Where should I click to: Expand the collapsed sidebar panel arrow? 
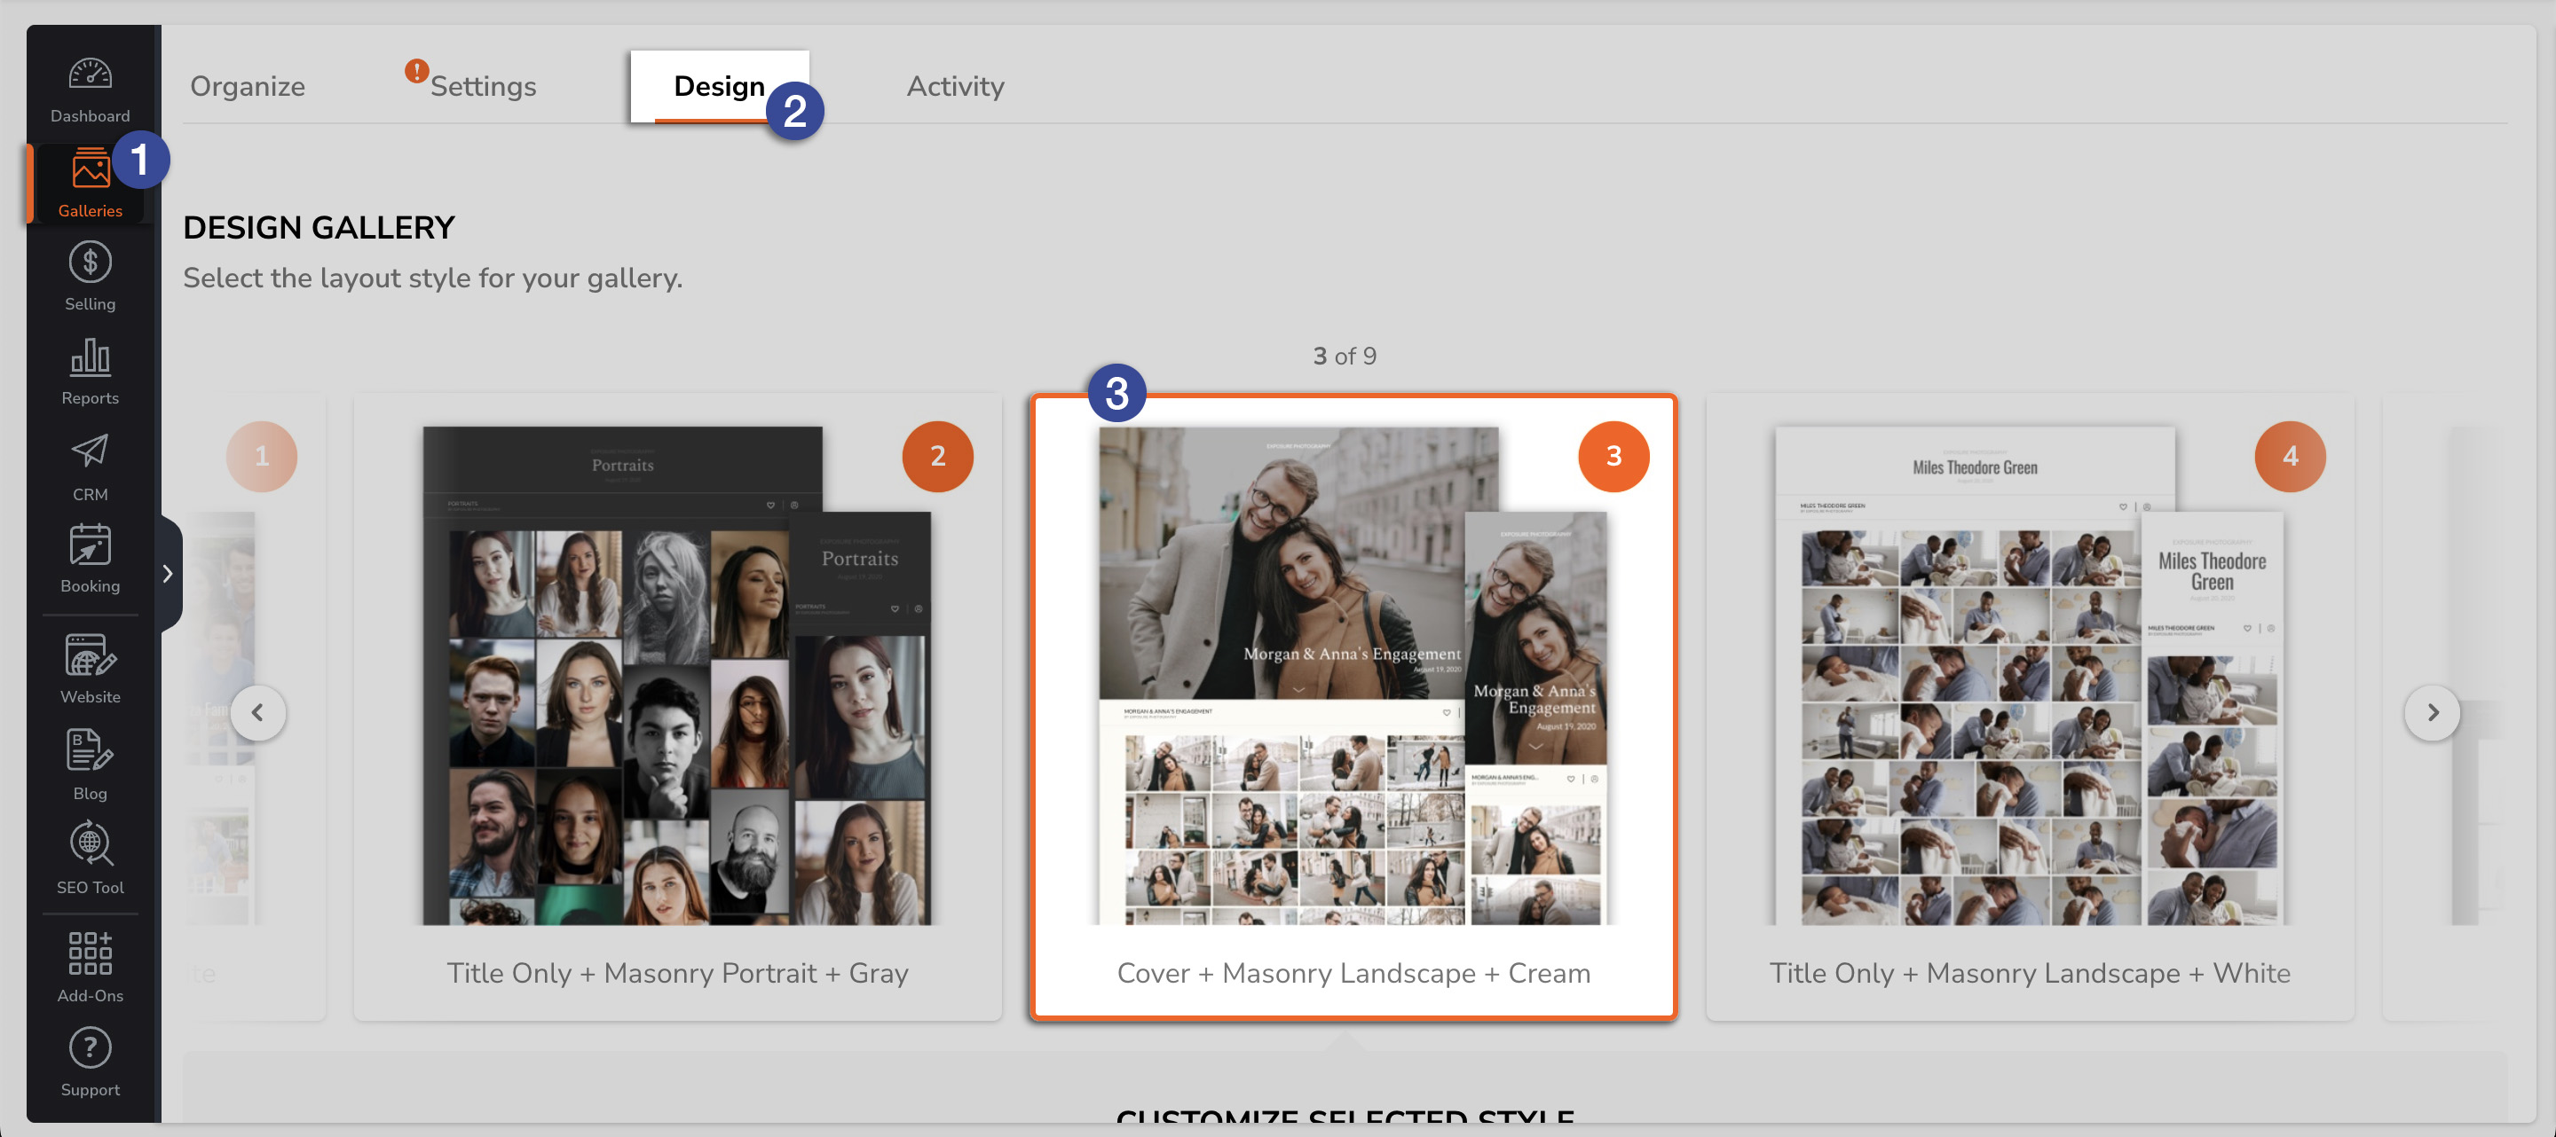tap(168, 574)
